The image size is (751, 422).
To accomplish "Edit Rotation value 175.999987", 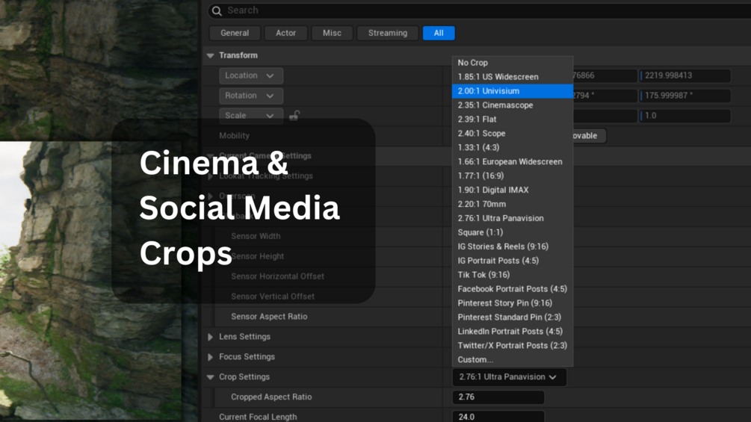I will click(685, 96).
